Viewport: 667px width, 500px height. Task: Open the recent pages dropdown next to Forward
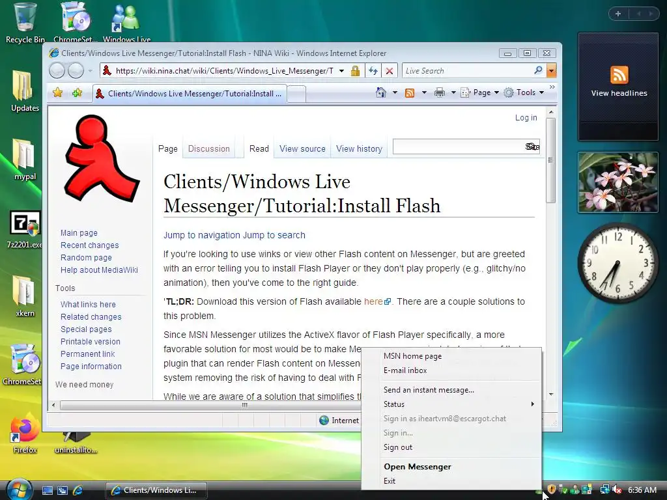(x=90, y=71)
